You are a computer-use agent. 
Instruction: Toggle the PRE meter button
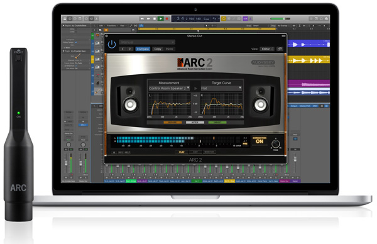coord(245,143)
